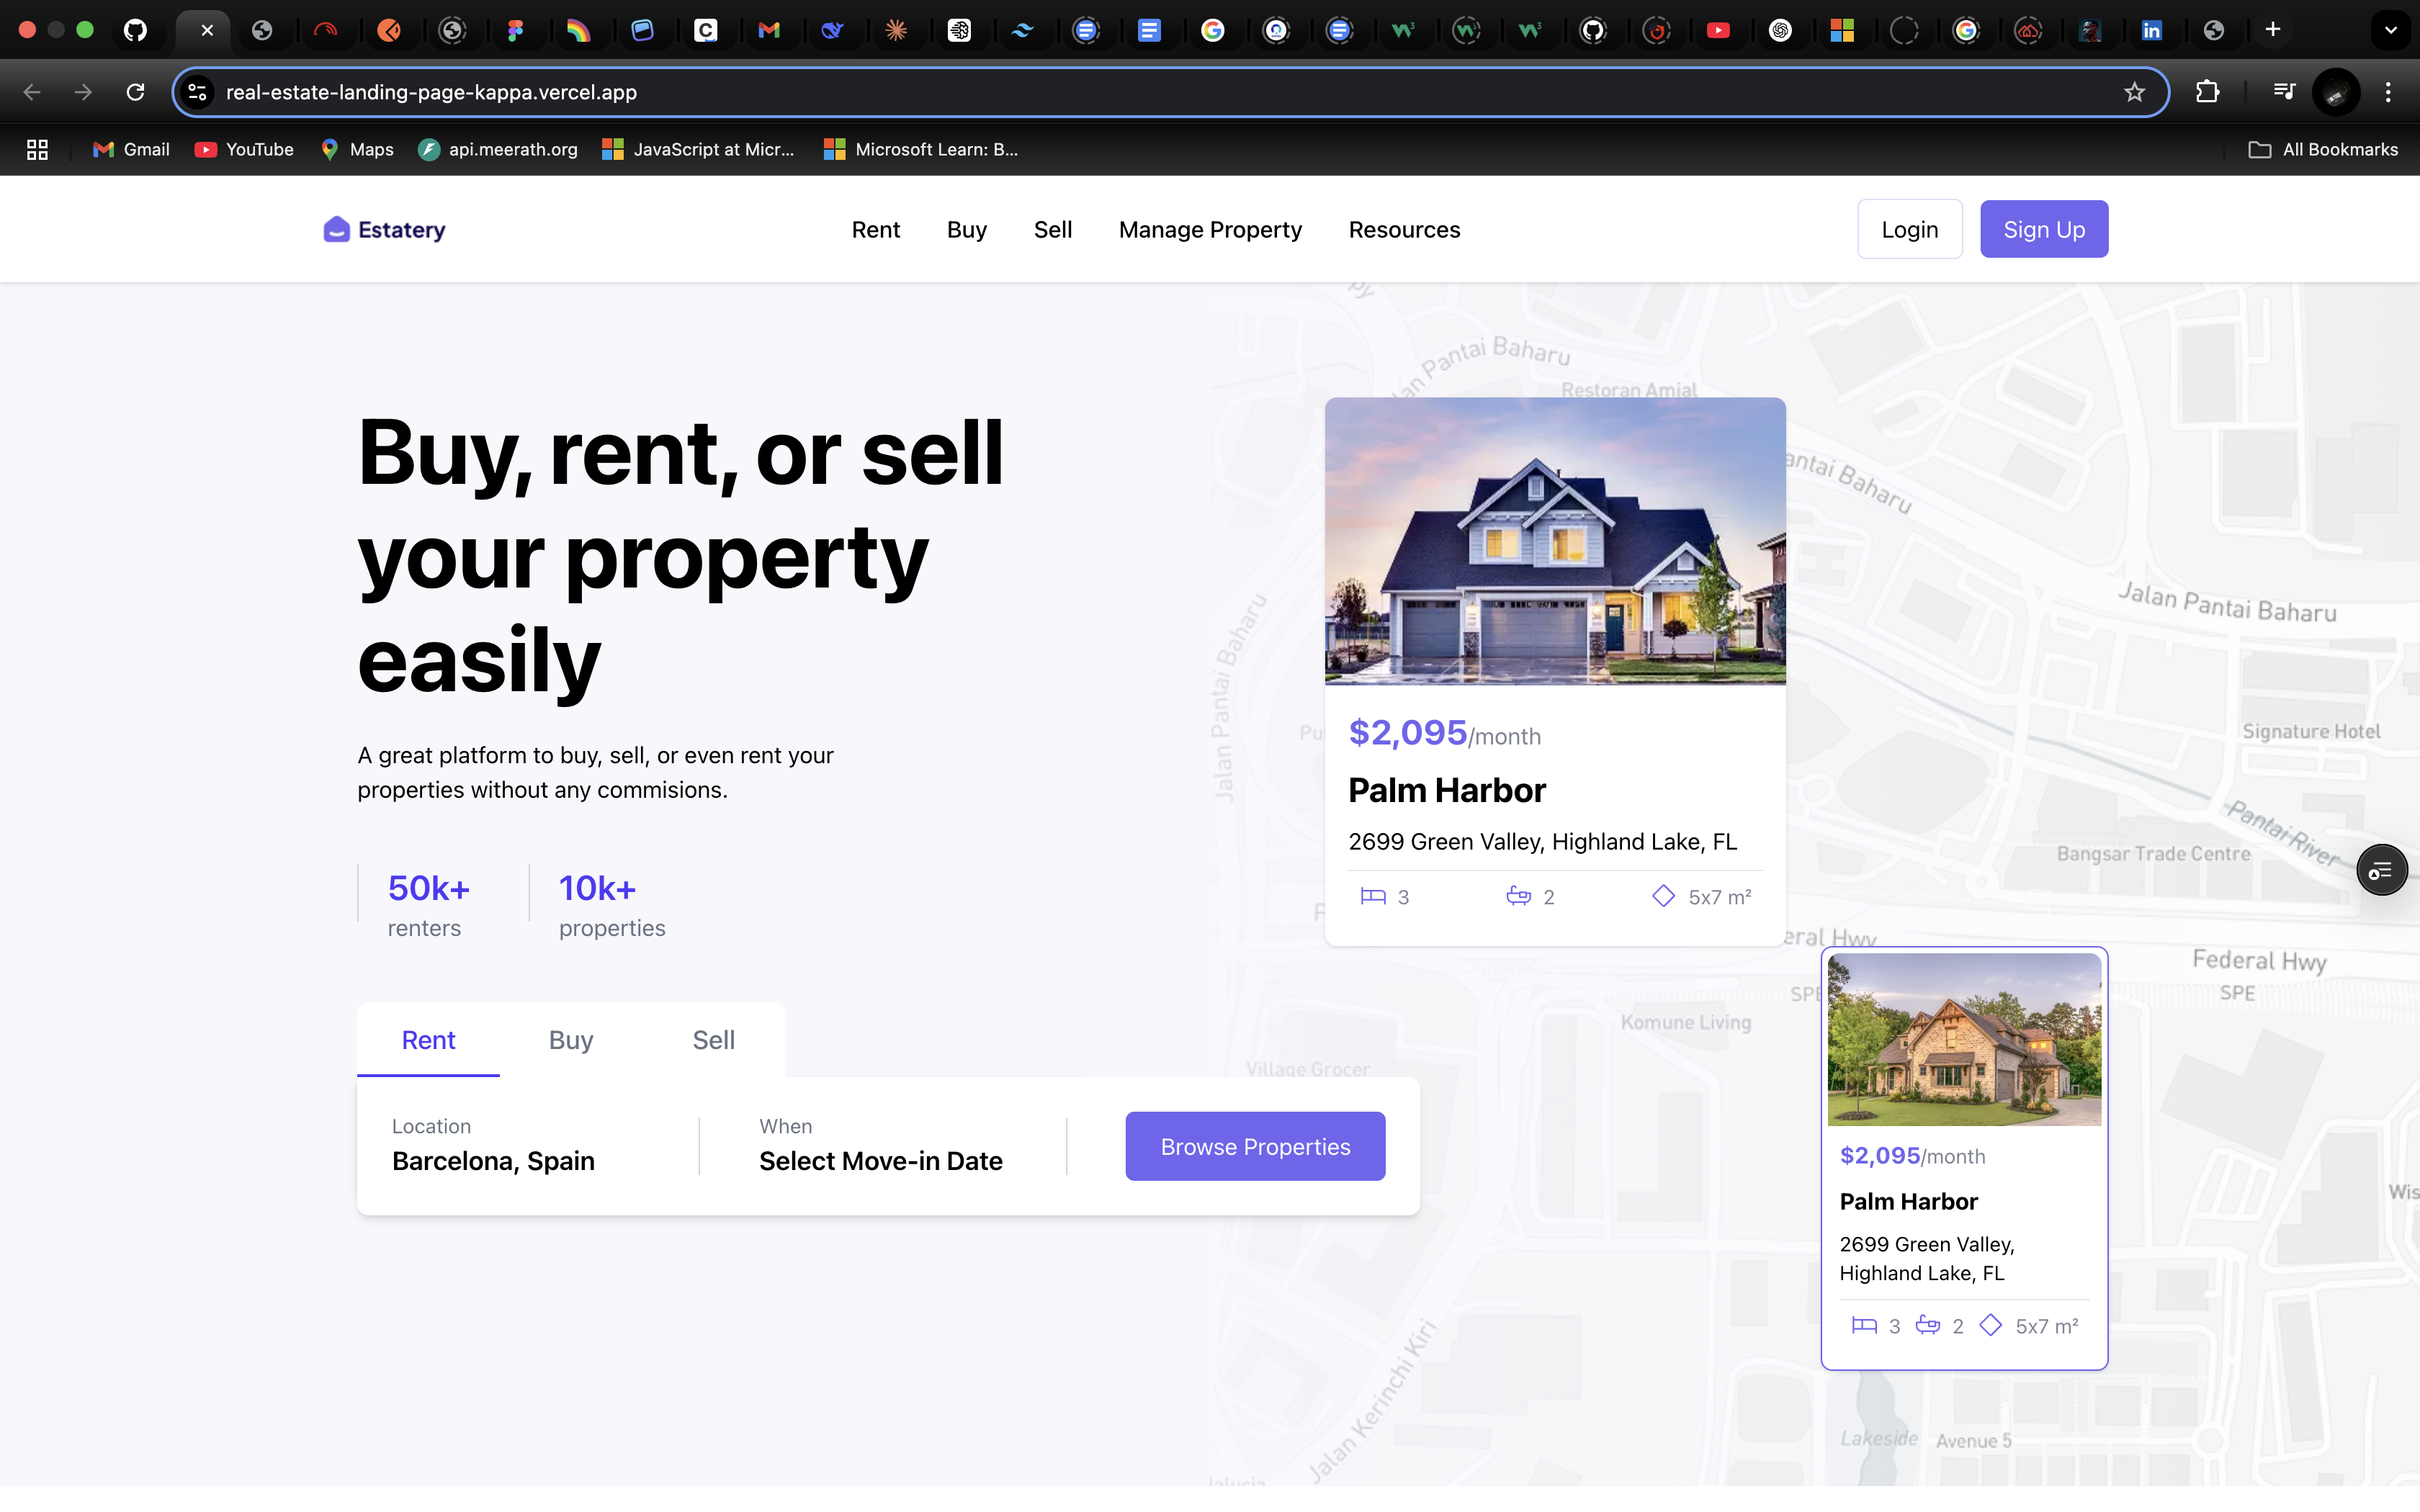Open Manage Property in navigation
This screenshot has height=1512, width=2420.
click(x=1210, y=229)
